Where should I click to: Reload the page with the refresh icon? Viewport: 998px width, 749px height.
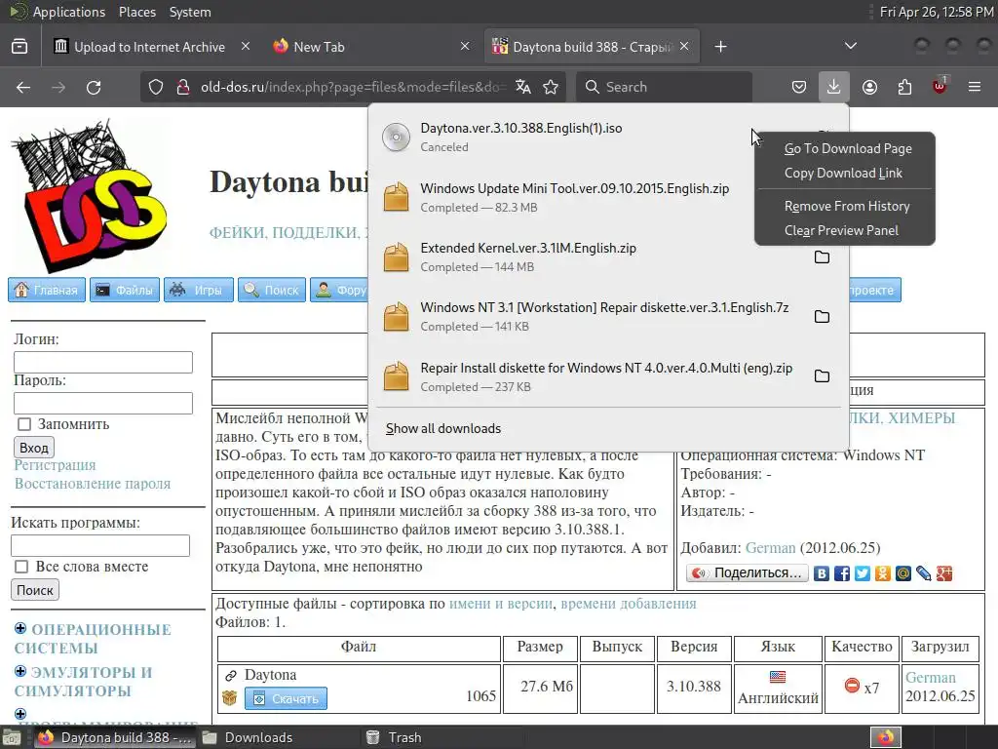(94, 87)
